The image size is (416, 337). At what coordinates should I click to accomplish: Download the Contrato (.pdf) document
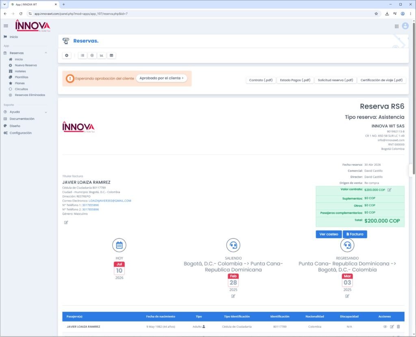[x=261, y=80]
